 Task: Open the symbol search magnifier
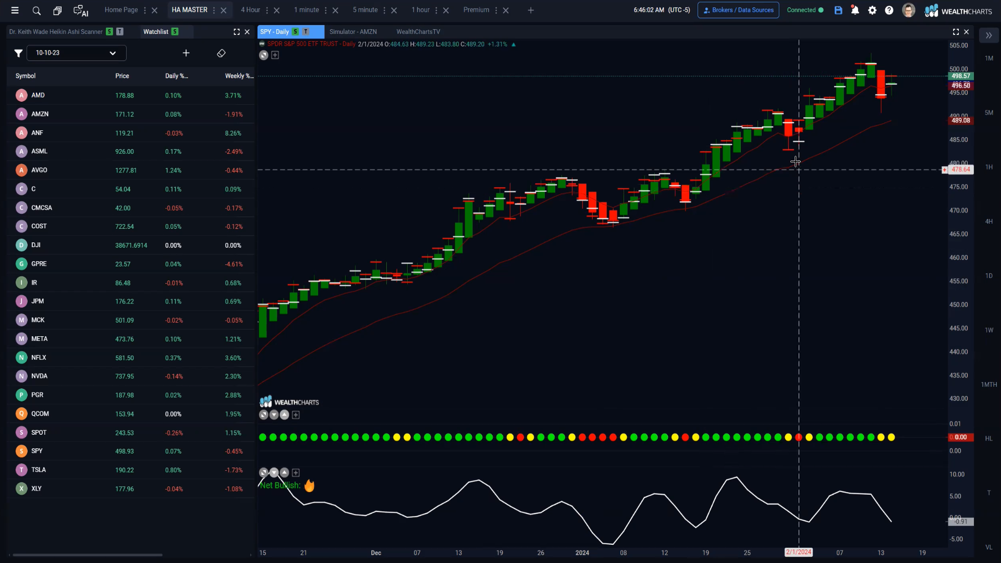(x=36, y=10)
